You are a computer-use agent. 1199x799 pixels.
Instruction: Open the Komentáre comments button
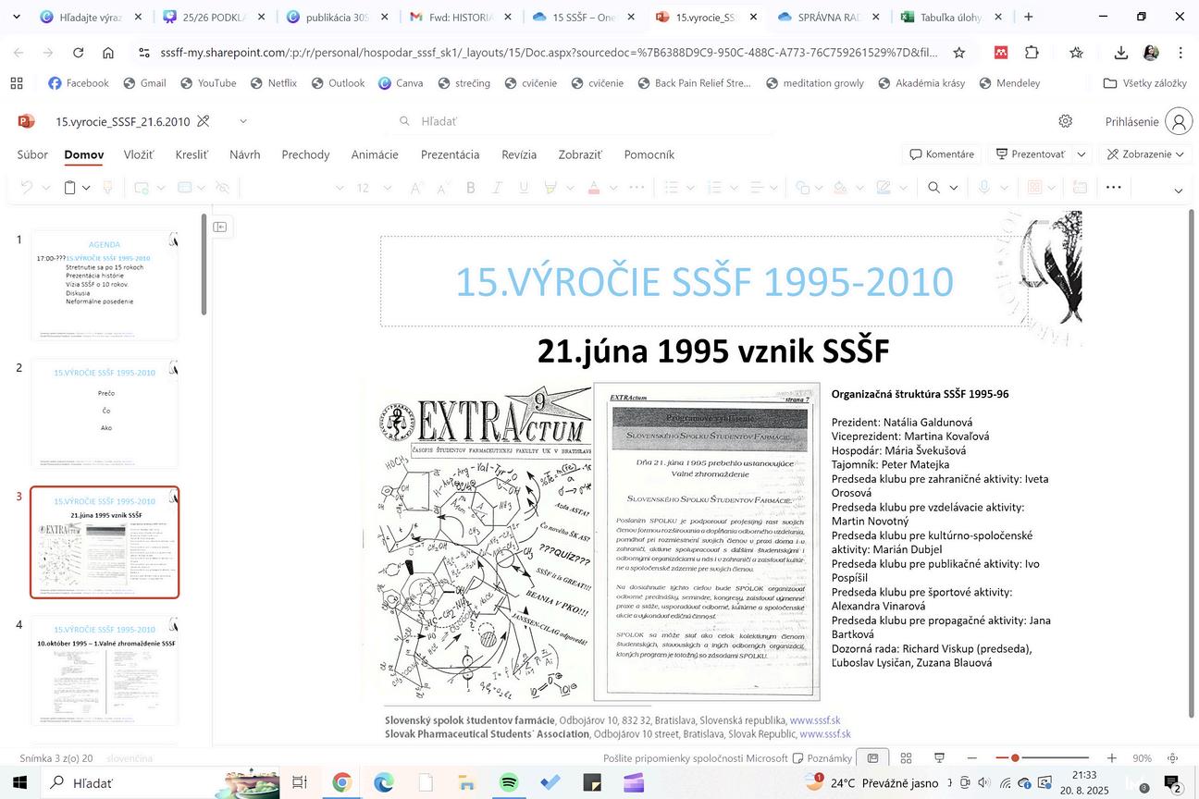tap(942, 154)
